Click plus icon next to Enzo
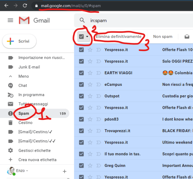The image size is (193, 179). coord(64,171)
